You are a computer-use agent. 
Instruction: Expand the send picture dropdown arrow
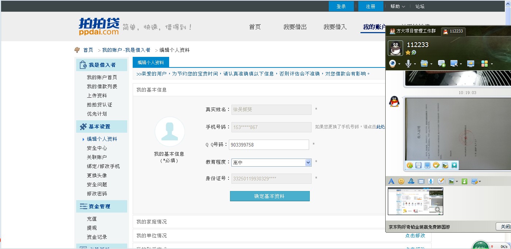[457, 181]
